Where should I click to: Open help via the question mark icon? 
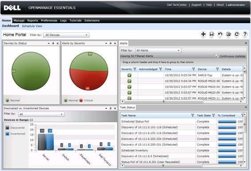(245, 34)
